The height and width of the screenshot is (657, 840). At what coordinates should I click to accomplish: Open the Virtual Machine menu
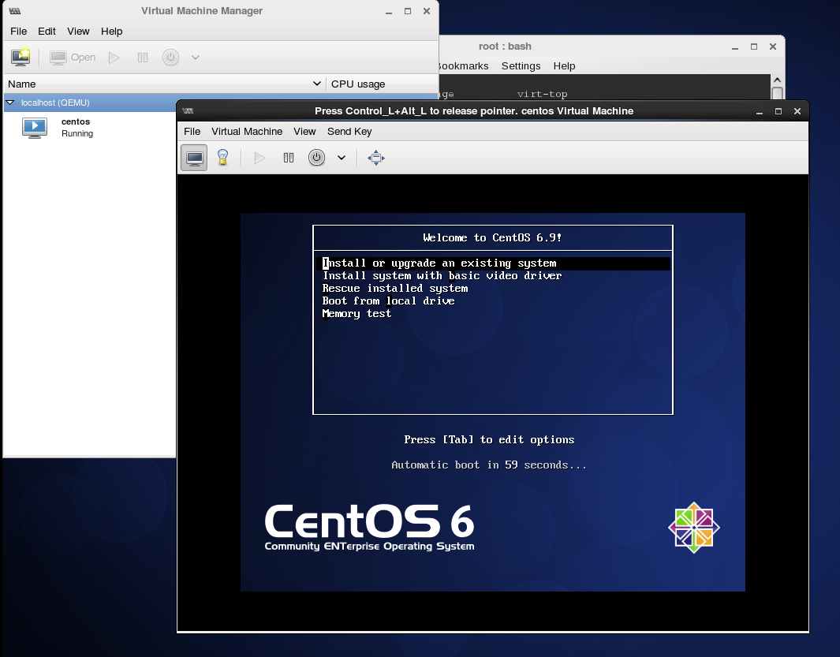(x=246, y=132)
